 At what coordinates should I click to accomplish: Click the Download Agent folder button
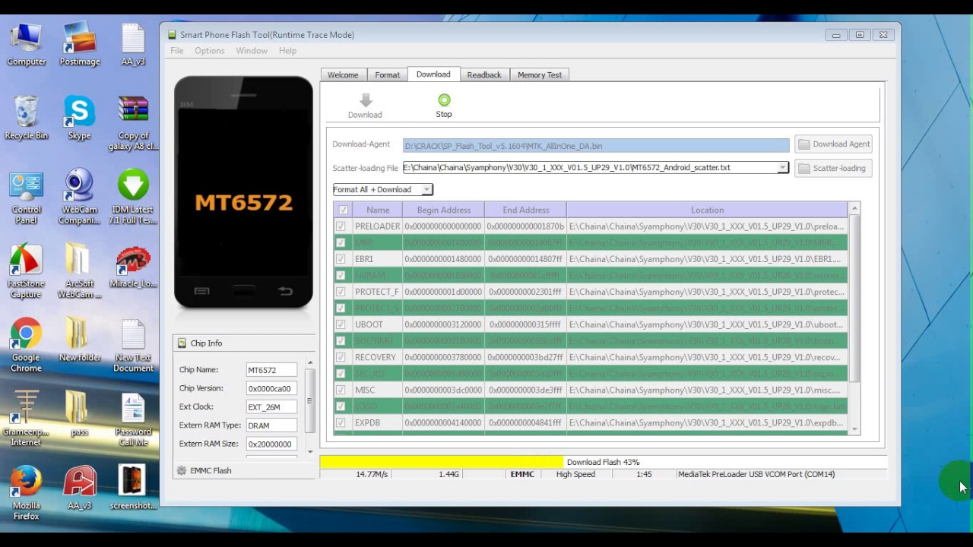pos(834,144)
